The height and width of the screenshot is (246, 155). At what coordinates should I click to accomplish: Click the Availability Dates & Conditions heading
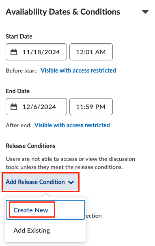pos(63,12)
